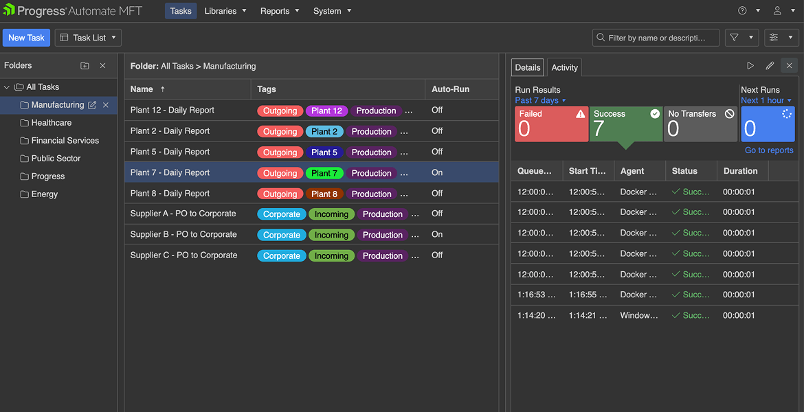The height and width of the screenshot is (412, 804).
Task: Turn off Auto-Run for Plant 7 - Daily Report
Action: click(437, 172)
